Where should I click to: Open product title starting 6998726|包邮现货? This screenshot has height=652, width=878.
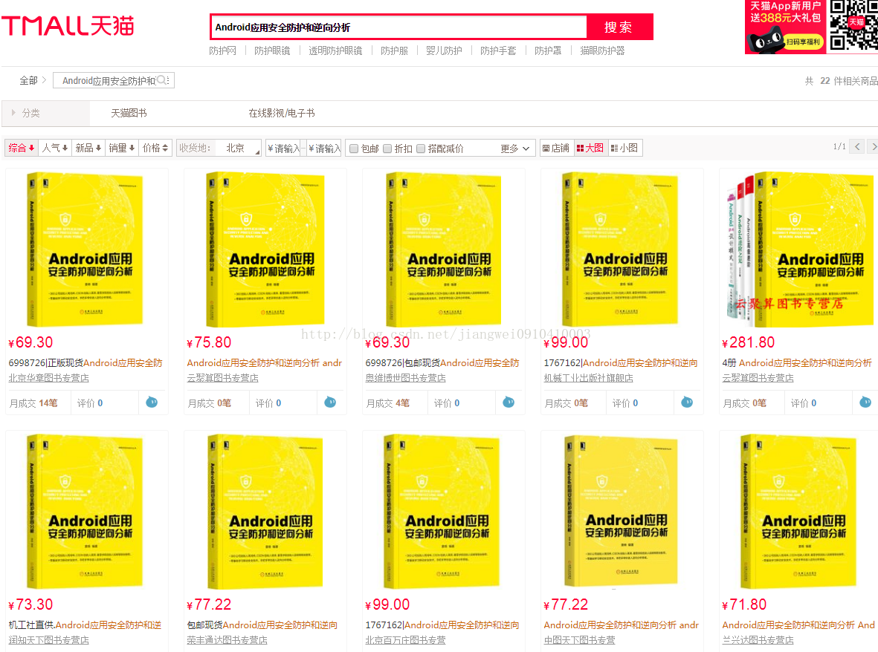click(x=442, y=363)
